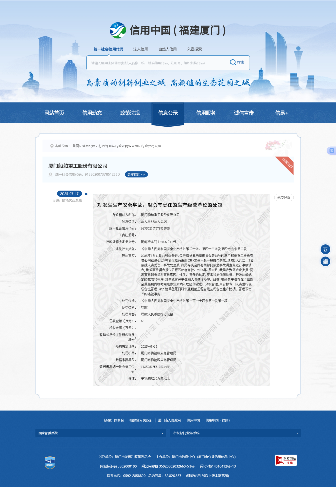This screenshot has height=487, width=336.
Task: Open the QR code floating icon
Action: pyautogui.click(x=325, y=261)
